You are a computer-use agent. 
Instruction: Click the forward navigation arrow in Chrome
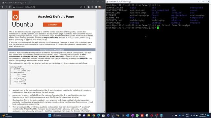click(6, 7)
